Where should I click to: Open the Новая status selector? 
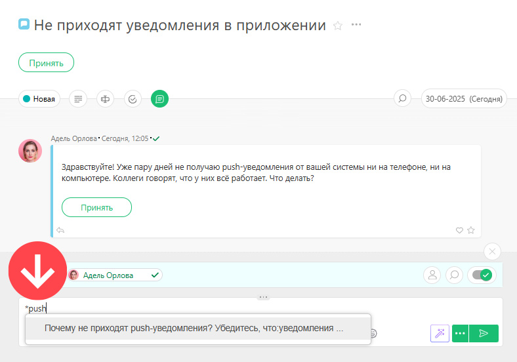pos(39,99)
